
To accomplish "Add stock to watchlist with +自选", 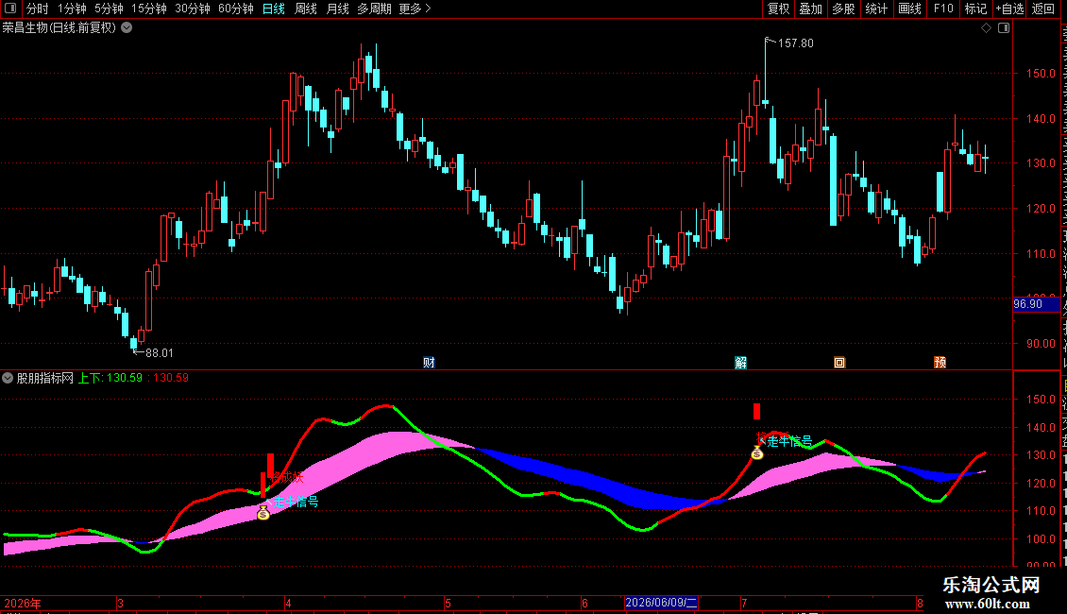I will point(1009,9).
